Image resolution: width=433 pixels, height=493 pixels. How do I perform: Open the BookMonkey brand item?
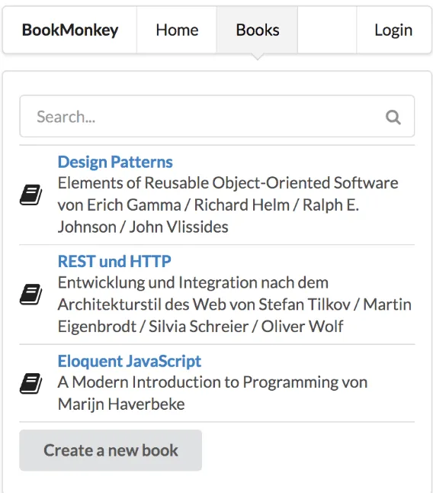70,31
